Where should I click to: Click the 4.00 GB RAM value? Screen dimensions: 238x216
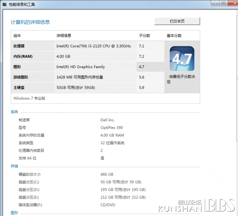[112, 135]
